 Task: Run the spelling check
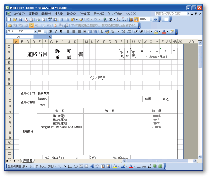[50, 20]
